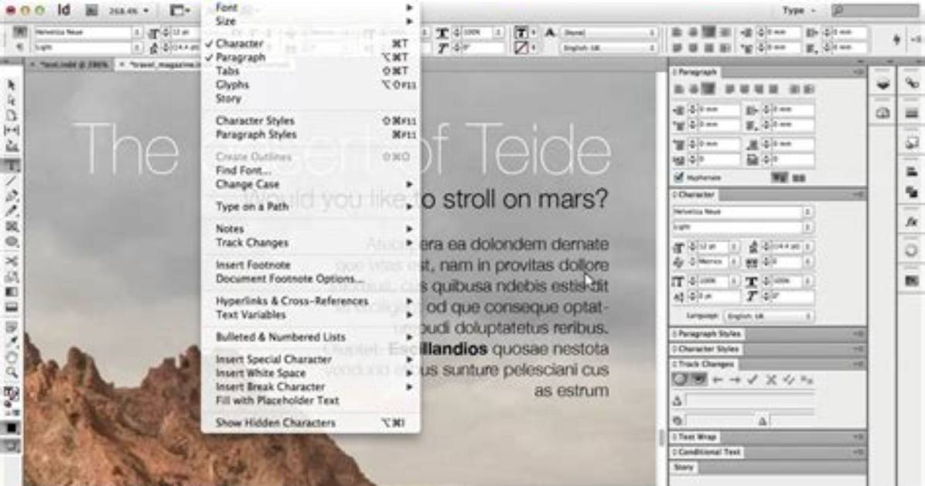Image resolution: width=925 pixels, height=486 pixels.
Task: Toggle the Hyphenate checkbox
Action: [x=678, y=176]
